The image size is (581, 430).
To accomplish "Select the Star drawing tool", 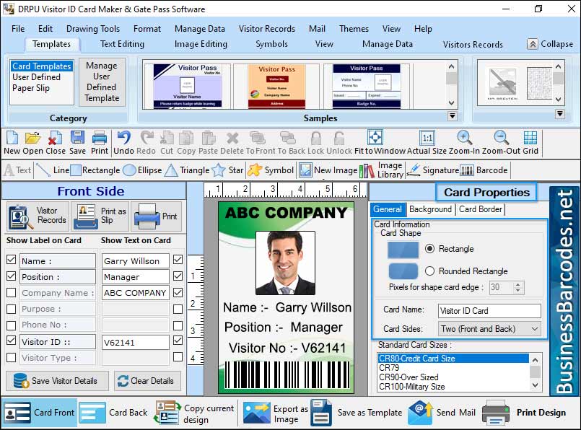I will tap(231, 170).
